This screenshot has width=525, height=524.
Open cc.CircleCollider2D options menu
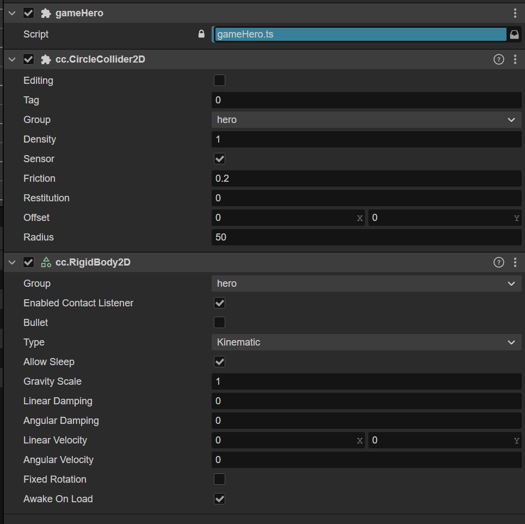pyautogui.click(x=515, y=59)
